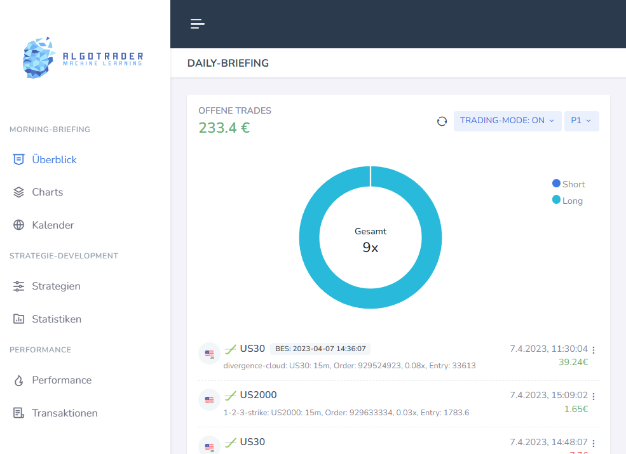Open the TRADING-MODE: ON dropdown

[x=507, y=121]
